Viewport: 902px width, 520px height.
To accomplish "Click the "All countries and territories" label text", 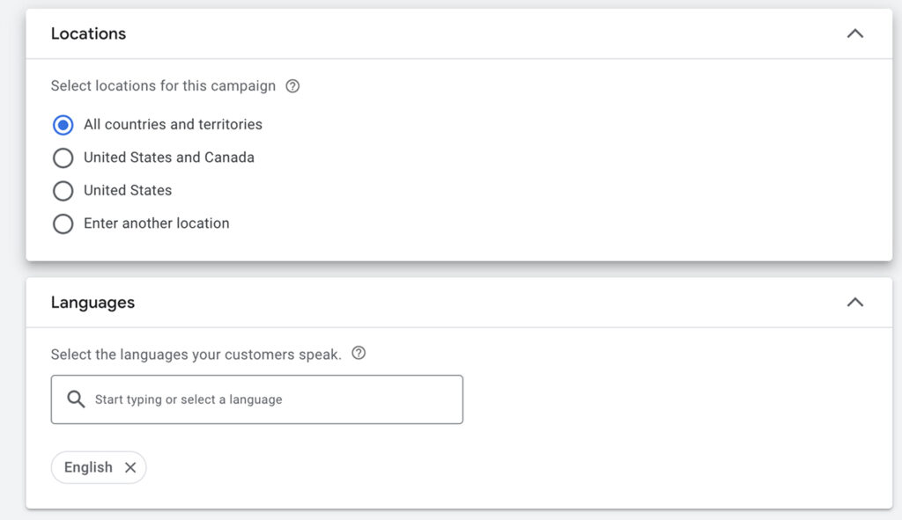I will (173, 125).
